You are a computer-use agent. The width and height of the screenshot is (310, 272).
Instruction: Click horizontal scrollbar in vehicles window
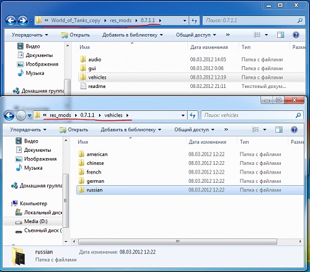click(177, 242)
